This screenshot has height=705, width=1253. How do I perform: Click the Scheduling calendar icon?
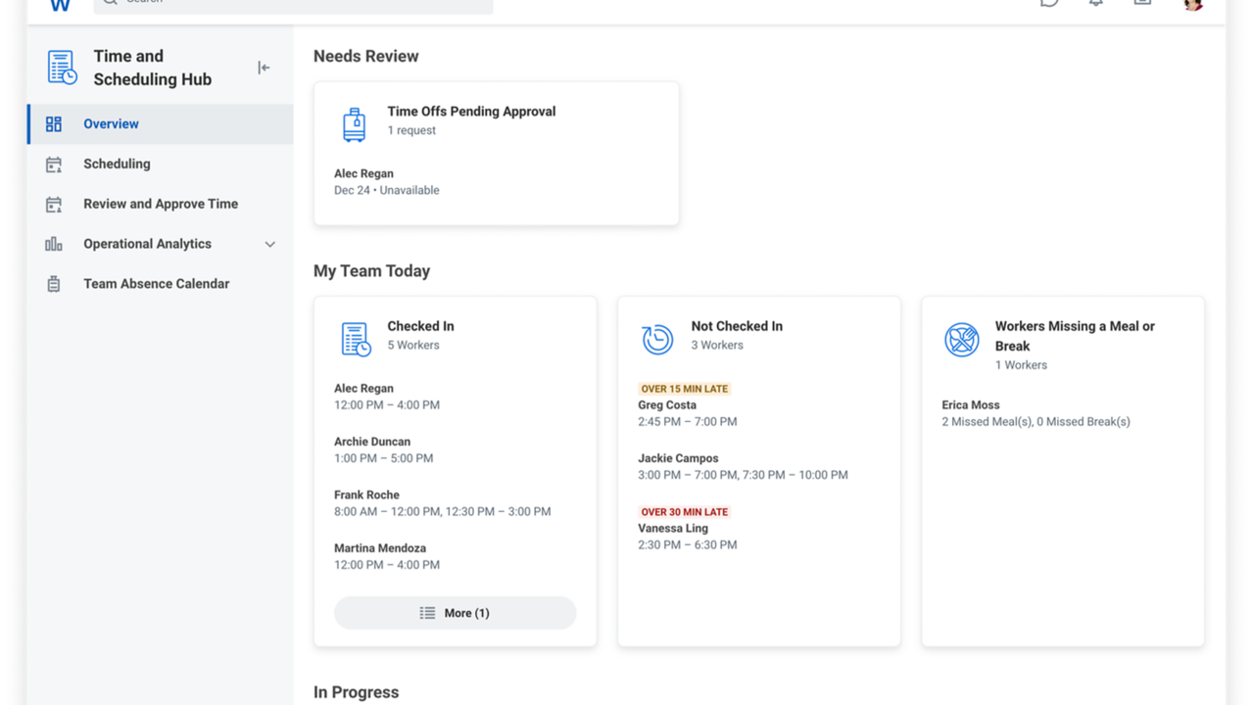tap(54, 164)
